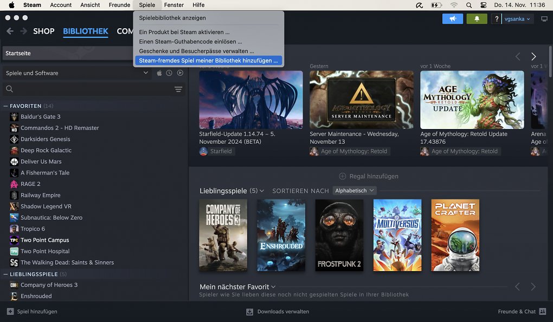This screenshot has height=322, width=553.
Task: Open Frostpunk 2 game cover
Action: (339, 235)
